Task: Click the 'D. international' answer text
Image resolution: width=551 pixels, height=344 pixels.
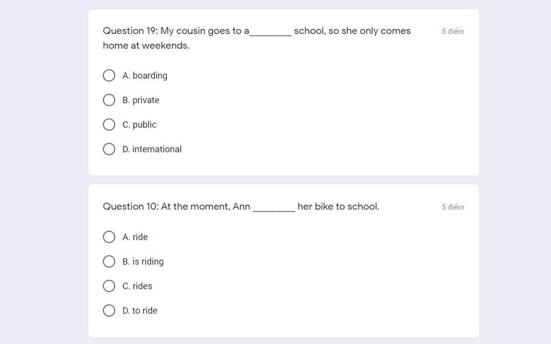Action: [x=152, y=149]
